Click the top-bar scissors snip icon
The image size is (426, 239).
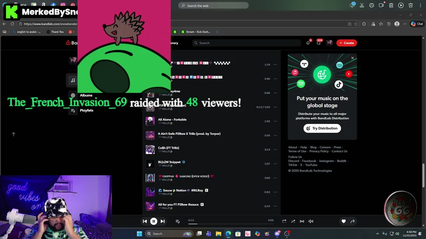tap(362, 5)
